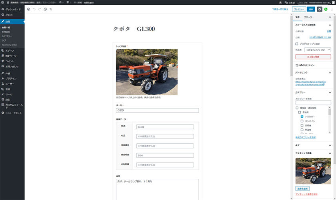Toggle 農機具 category checkbox
The height and width of the screenshot is (200, 336).
pyautogui.click(x=300, y=112)
